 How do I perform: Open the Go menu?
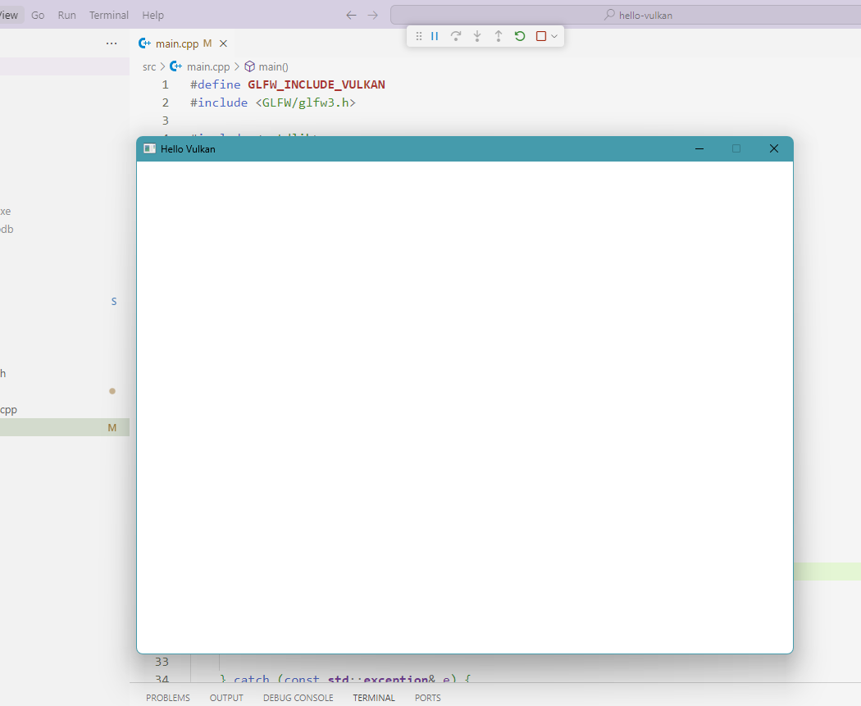coord(38,16)
